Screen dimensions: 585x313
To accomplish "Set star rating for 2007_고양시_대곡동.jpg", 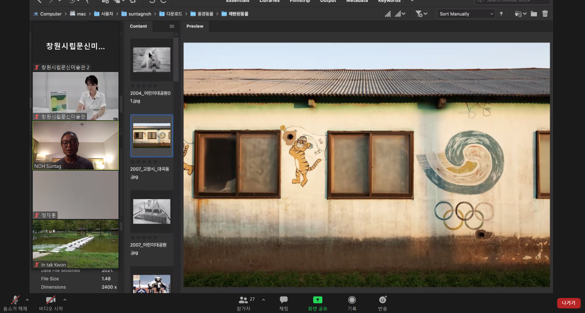I will point(144,162).
